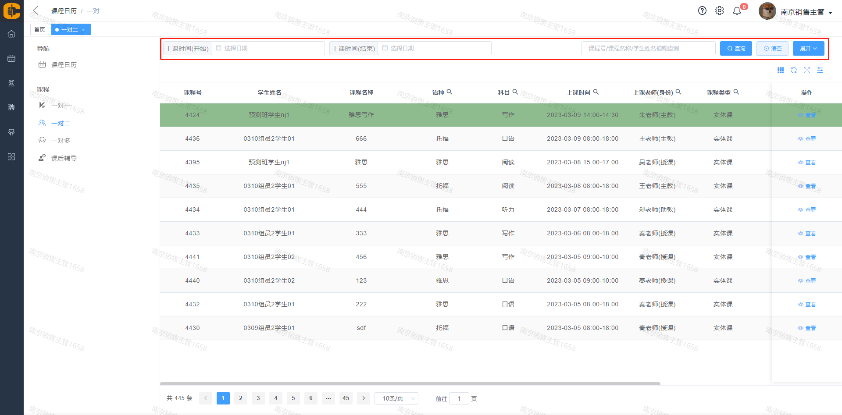The height and width of the screenshot is (415, 842).
Task: Click the help question mark icon
Action: point(702,11)
